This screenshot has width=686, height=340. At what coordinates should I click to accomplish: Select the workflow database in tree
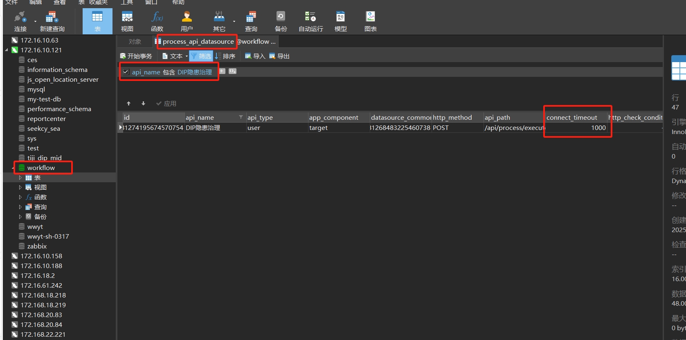coord(41,168)
